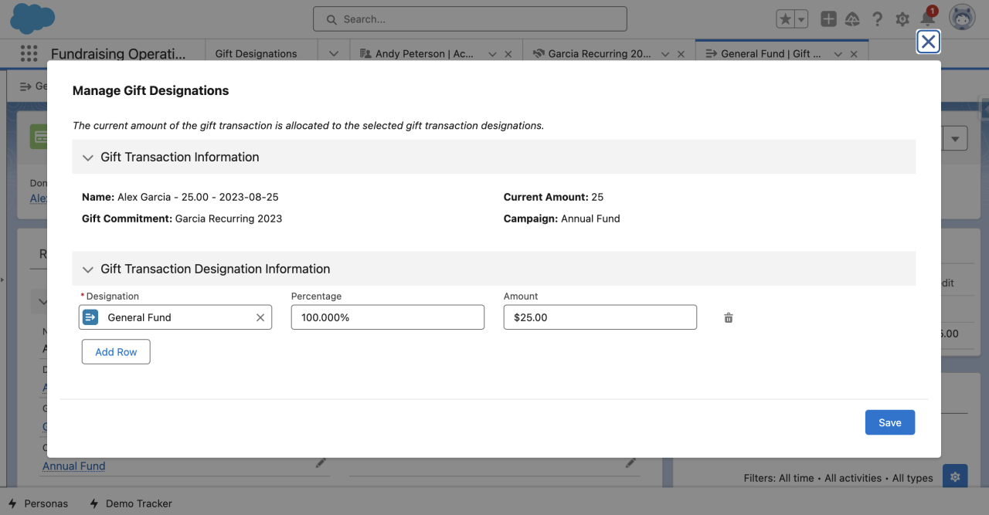The width and height of the screenshot is (989, 515).
Task: Add a new designation row
Action: point(116,352)
